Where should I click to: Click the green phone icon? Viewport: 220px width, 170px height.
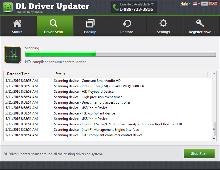coord(116,7)
